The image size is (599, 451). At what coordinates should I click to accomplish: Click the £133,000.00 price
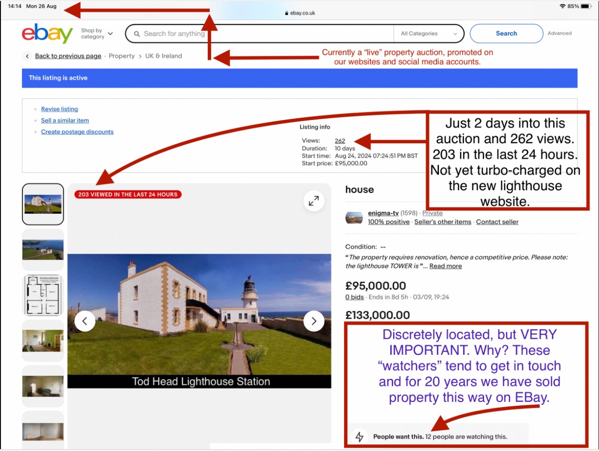tap(377, 315)
